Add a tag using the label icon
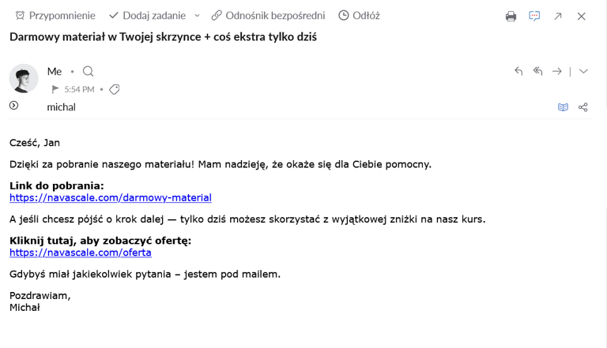 [114, 89]
